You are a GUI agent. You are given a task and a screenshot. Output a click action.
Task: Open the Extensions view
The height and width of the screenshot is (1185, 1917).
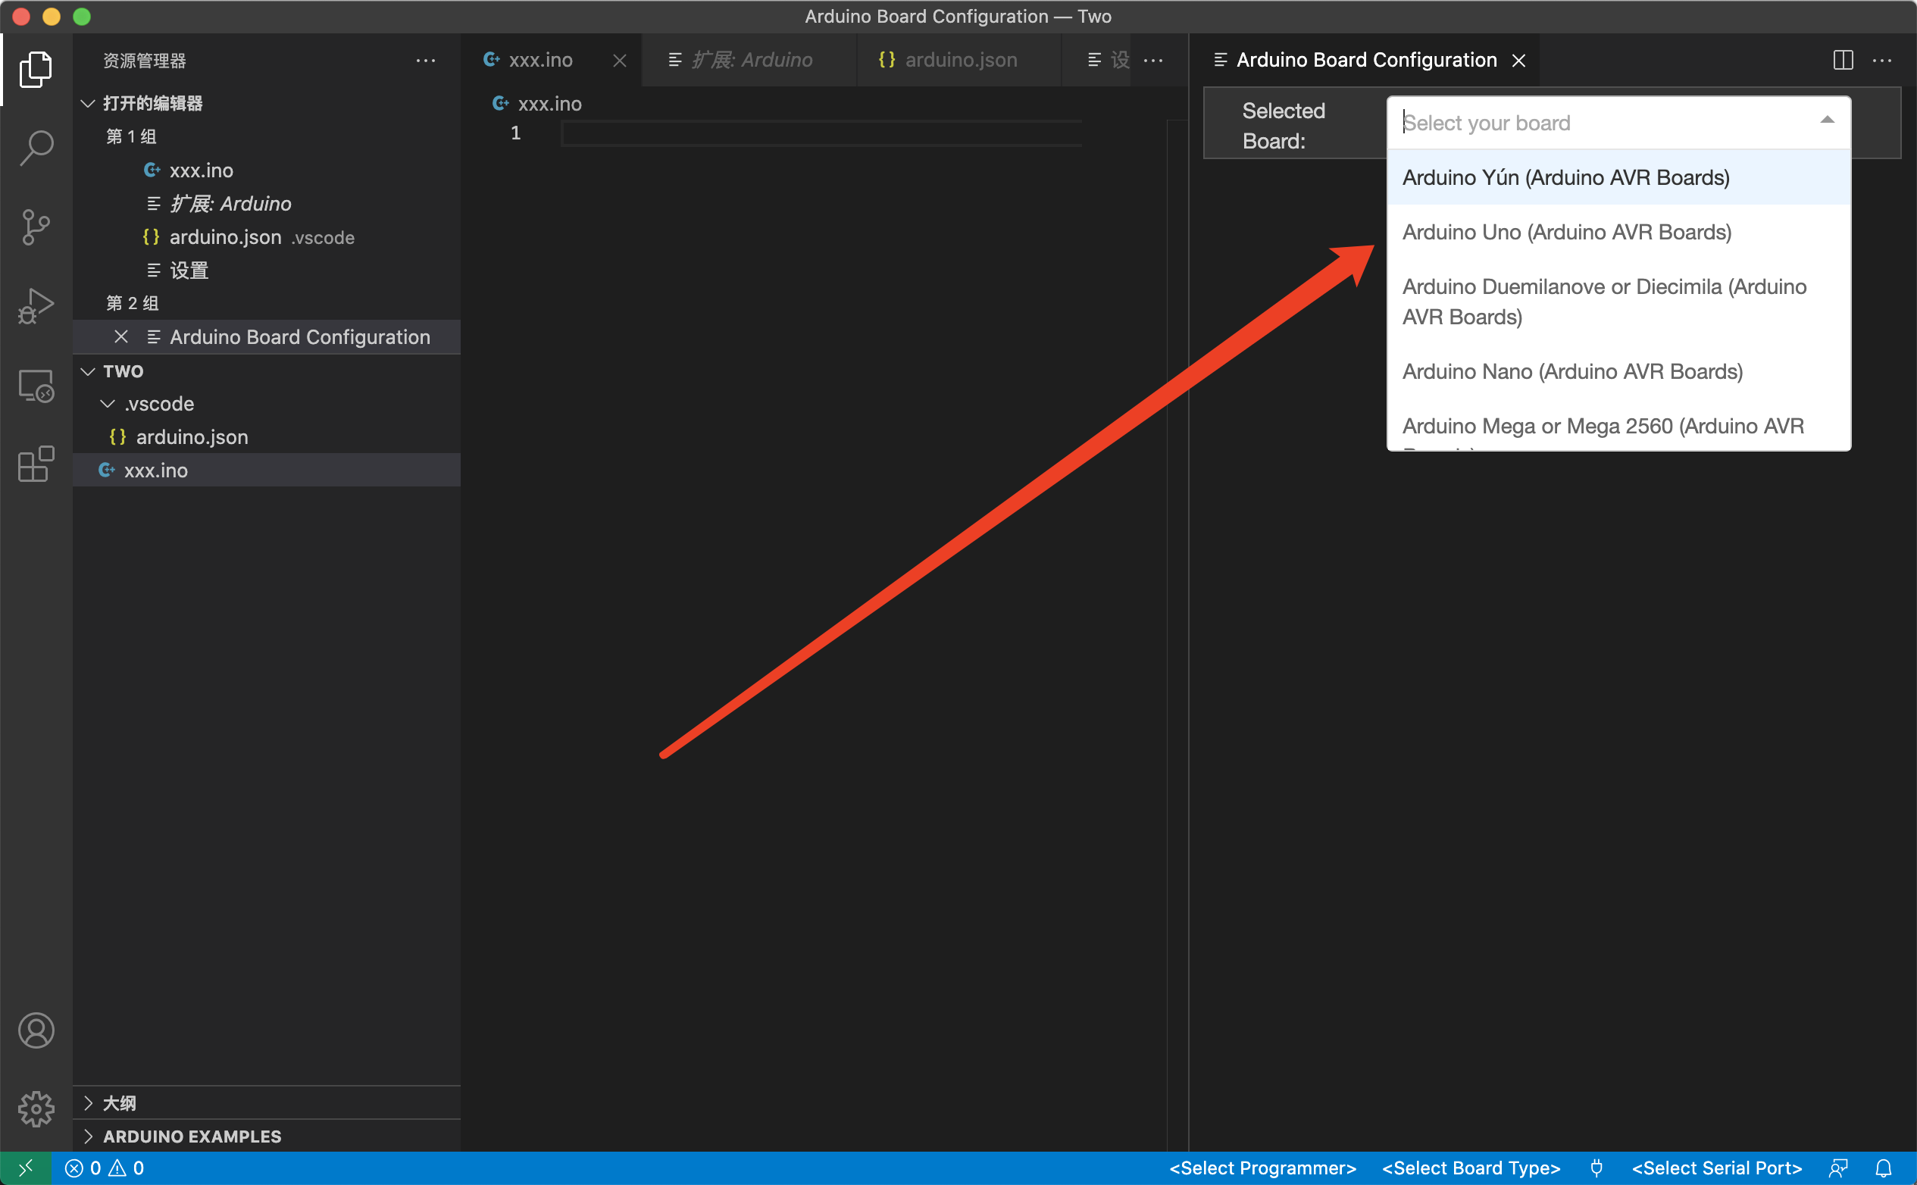36,464
